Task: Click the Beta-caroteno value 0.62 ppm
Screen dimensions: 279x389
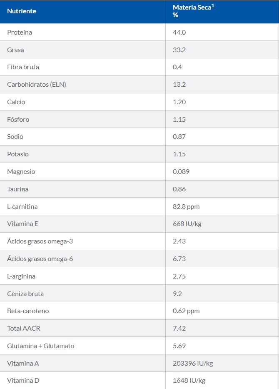Action: pyautogui.click(x=186, y=311)
